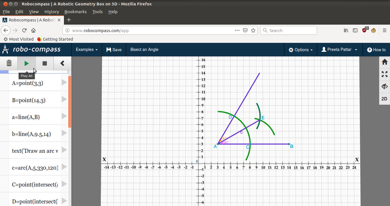Play the C=point(intersect step
This screenshot has width=390, height=206.
64,184
